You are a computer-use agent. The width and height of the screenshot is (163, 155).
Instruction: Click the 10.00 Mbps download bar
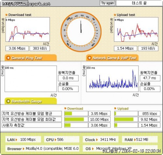[x=76, y=119]
